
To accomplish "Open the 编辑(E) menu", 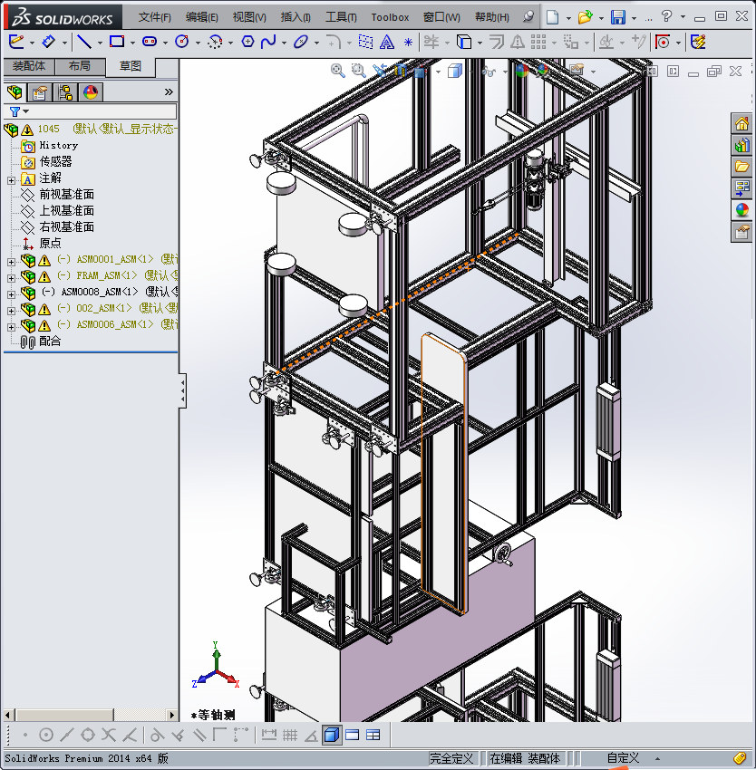I will click(202, 17).
